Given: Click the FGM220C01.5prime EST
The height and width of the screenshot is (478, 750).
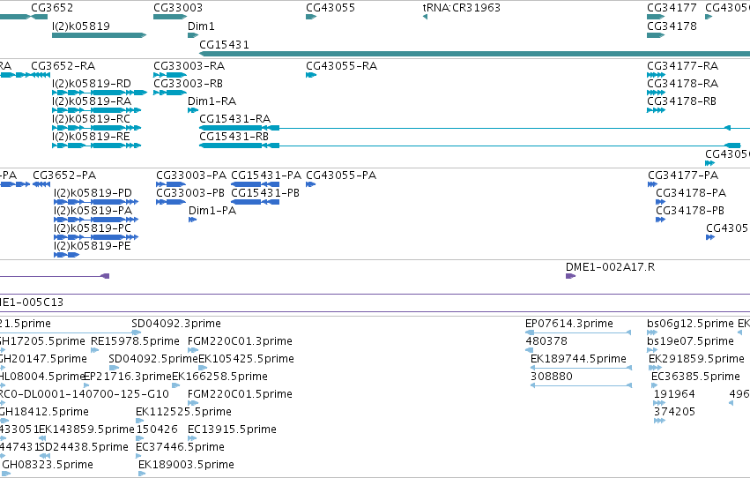Looking at the screenshot, I should tap(193, 403).
